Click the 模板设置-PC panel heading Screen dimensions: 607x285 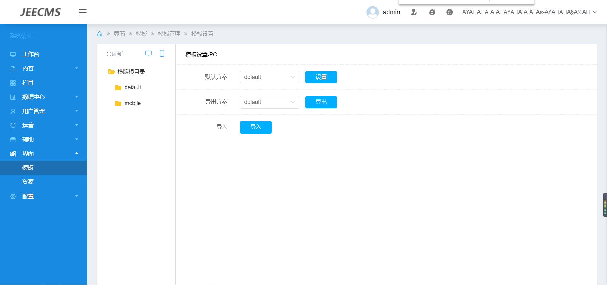pos(201,55)
